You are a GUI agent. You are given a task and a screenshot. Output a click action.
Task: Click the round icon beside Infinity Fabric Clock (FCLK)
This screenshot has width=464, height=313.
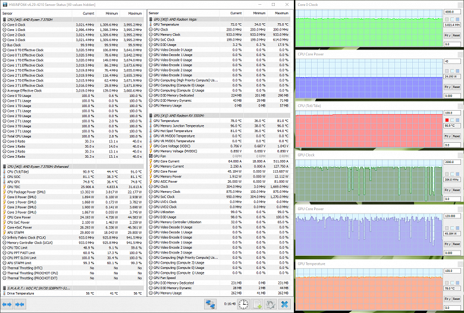coord(4,237)
